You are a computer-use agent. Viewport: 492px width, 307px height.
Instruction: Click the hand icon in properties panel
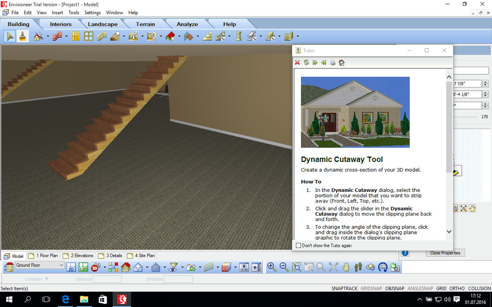(472, 208)
